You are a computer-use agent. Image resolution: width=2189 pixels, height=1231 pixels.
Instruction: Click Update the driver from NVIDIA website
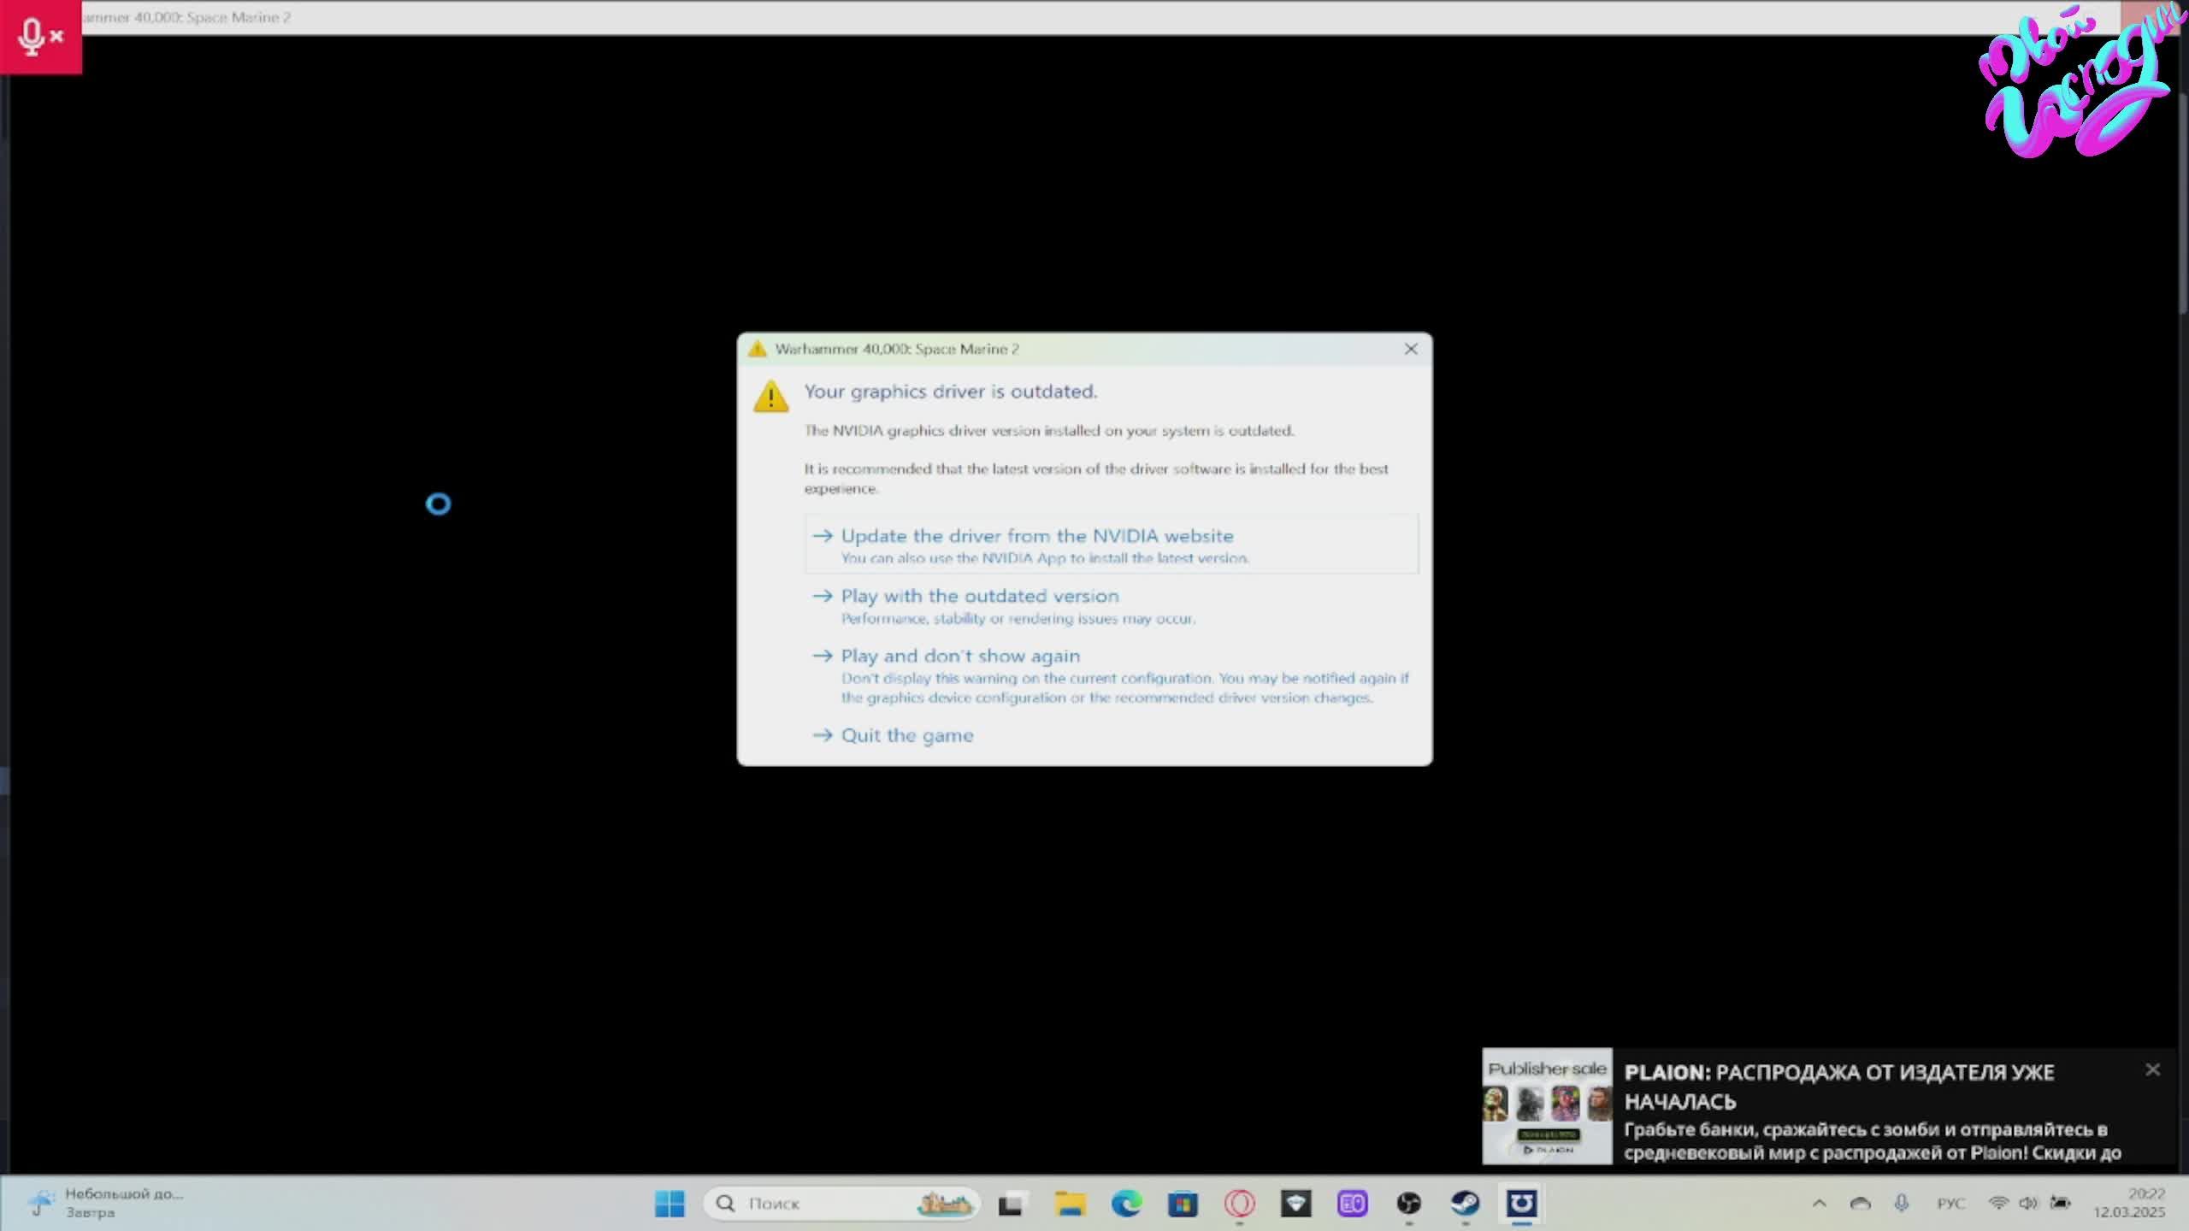[x=1036, y=536]
